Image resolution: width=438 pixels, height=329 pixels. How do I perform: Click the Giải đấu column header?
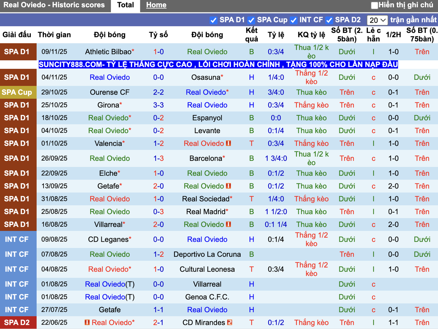pos(17,35)
